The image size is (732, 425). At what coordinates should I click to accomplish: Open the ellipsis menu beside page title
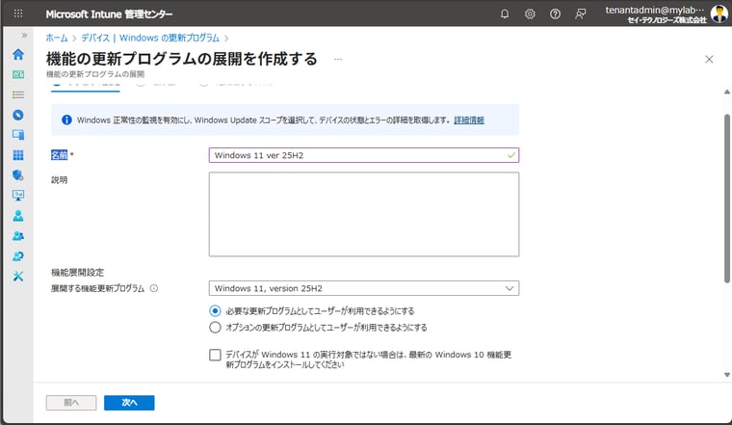338,60
